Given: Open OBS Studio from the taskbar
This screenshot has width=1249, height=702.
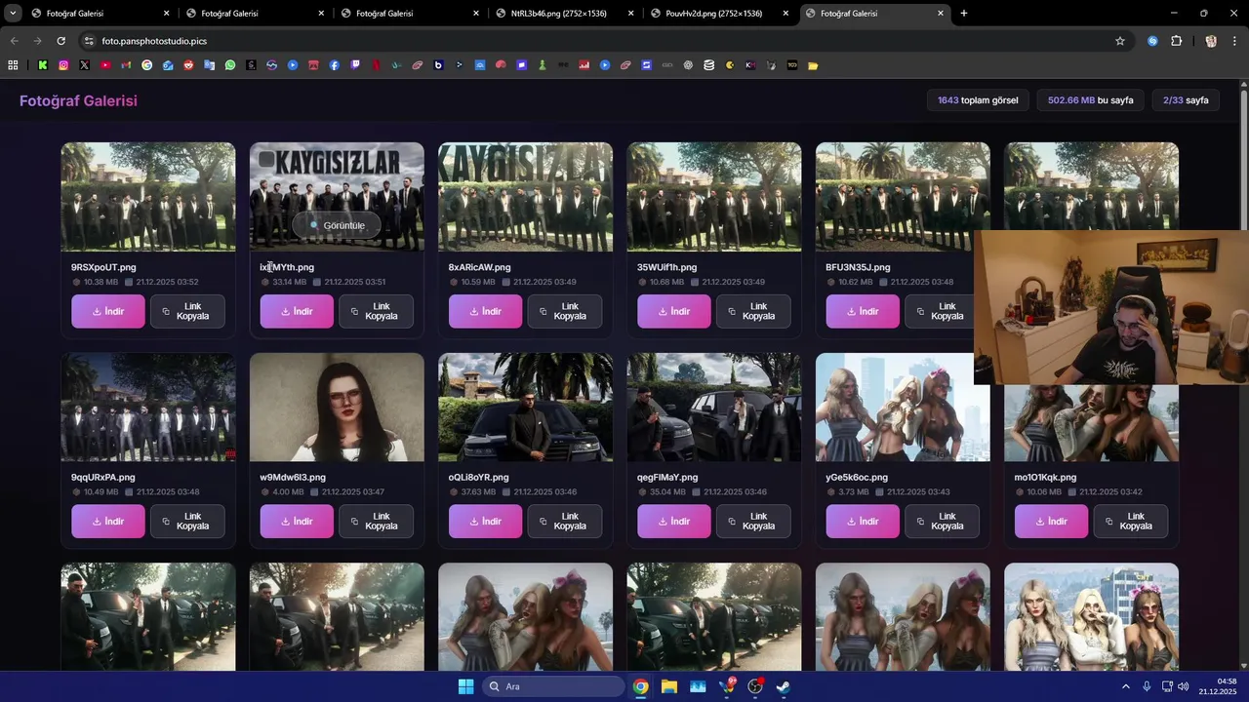Looking at the screenshot, I should tap(754, 686).
